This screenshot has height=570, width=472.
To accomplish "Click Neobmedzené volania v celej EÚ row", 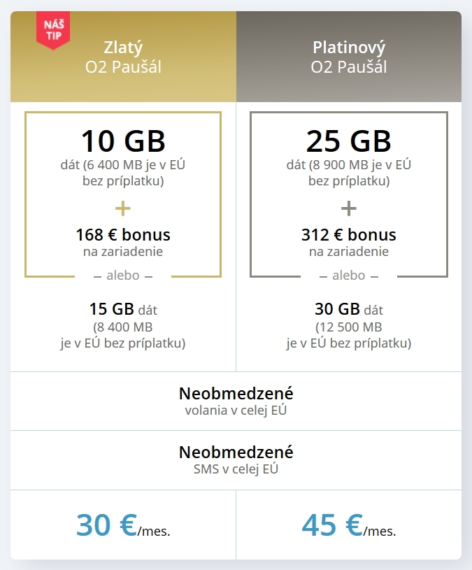I will pyautogui.click(x=236, y=401).
